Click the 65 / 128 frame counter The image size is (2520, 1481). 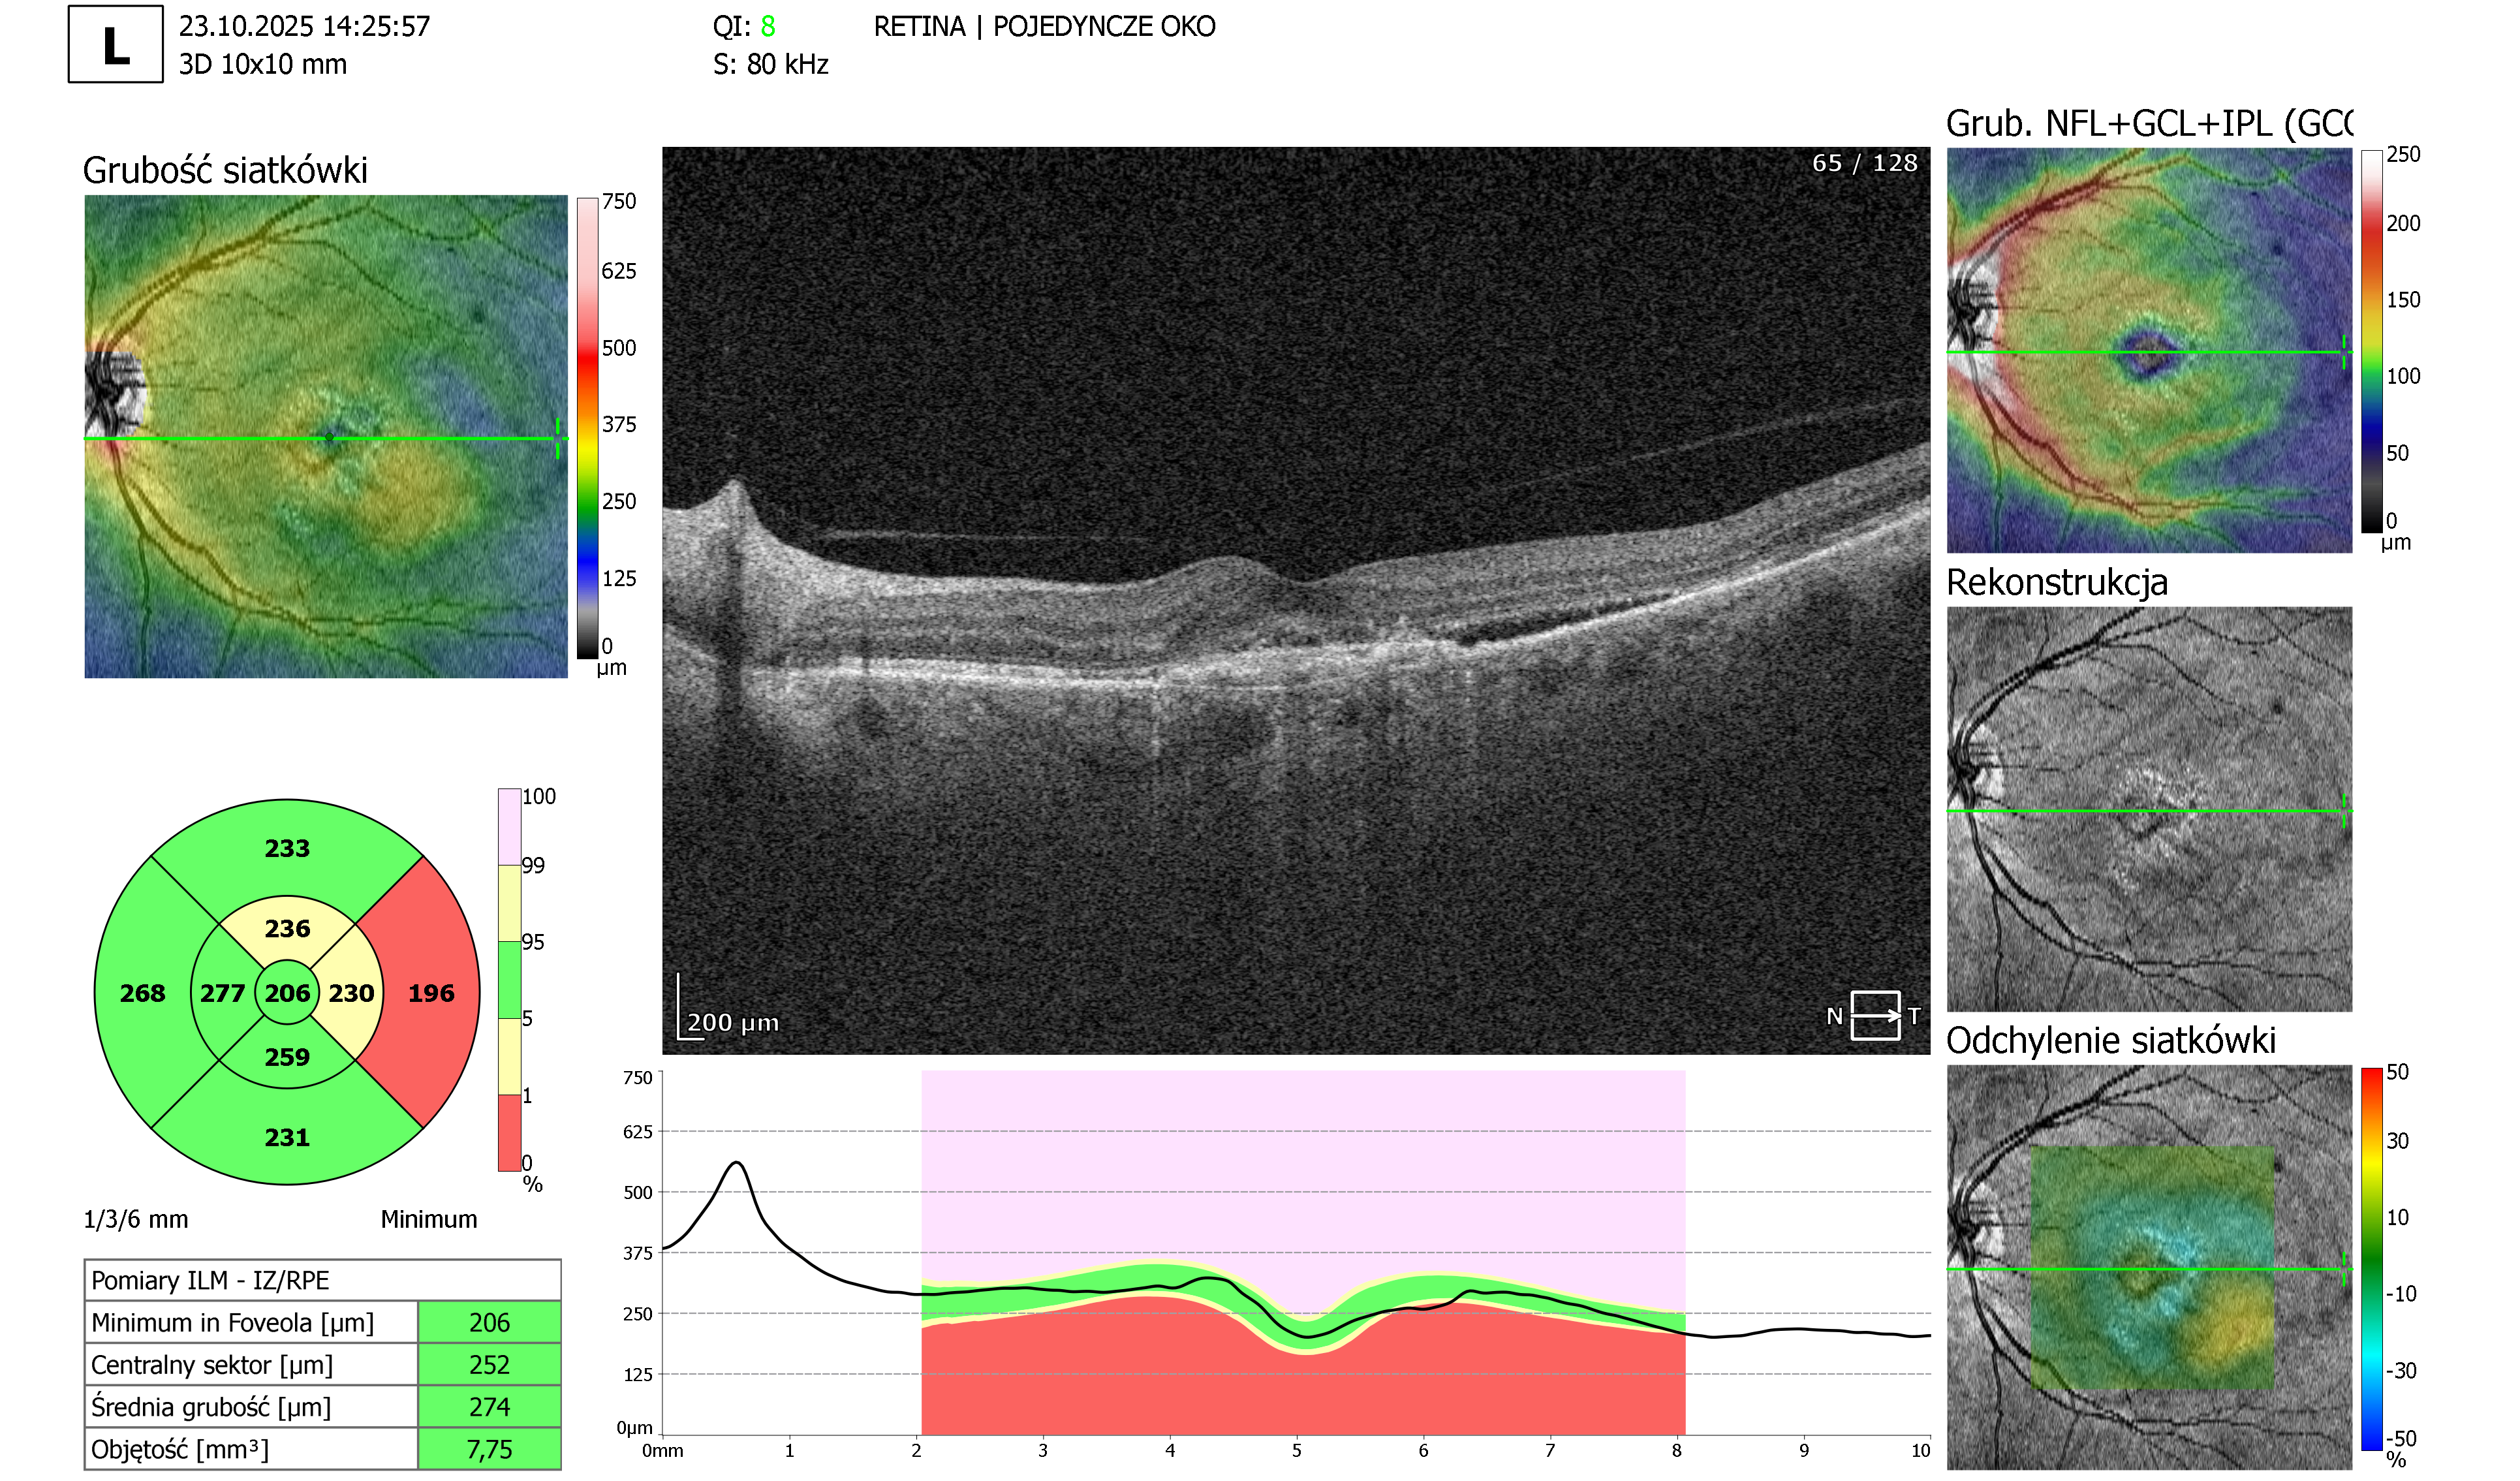click(1864, 163)
